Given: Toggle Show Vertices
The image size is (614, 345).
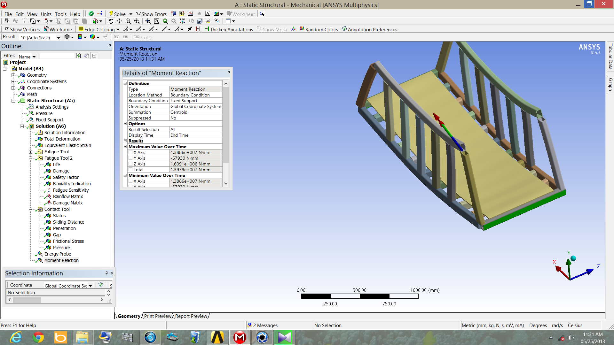Looking at the screenshot, I should (x=22, y=29).
